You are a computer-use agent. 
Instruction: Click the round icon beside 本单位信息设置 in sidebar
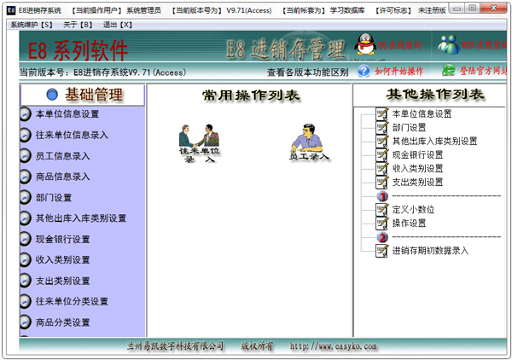26,114
